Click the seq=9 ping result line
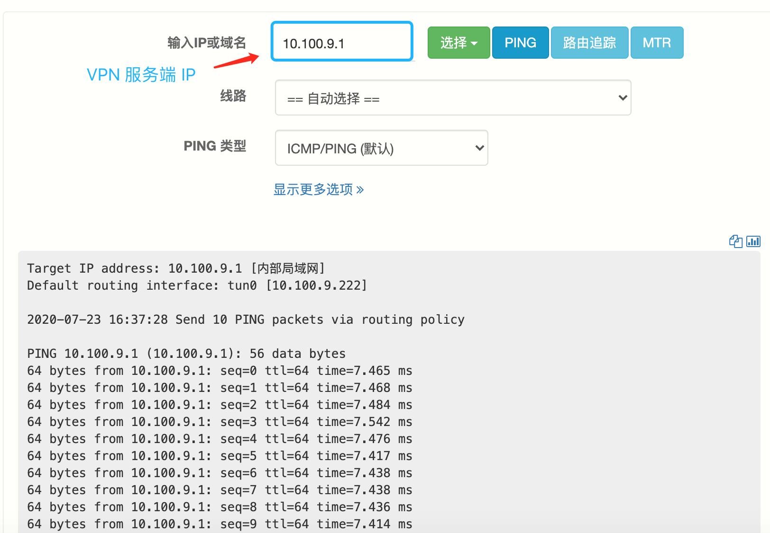This screenshot has height=533, width=770. click(x=220, y=524)
